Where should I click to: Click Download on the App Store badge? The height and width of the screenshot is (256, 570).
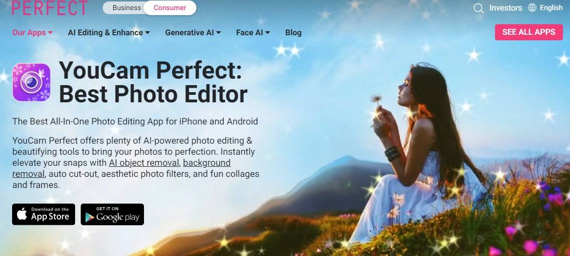[x=44, y=214]
